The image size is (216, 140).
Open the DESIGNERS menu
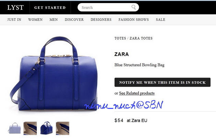[x=101, y=19]
